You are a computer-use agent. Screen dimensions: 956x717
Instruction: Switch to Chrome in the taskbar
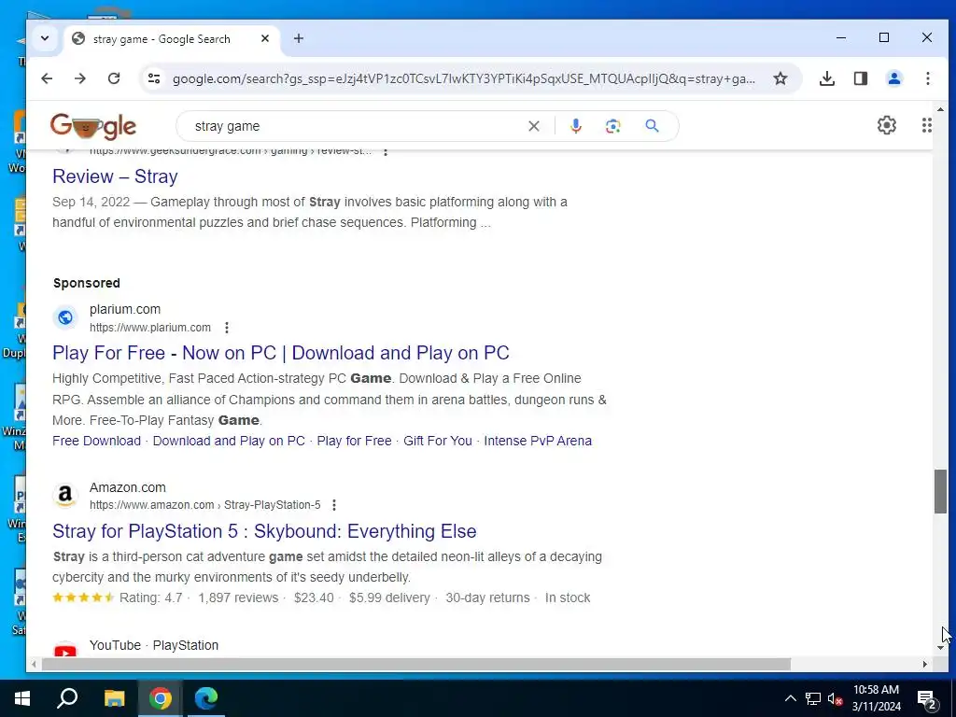(x=161, y=698)
